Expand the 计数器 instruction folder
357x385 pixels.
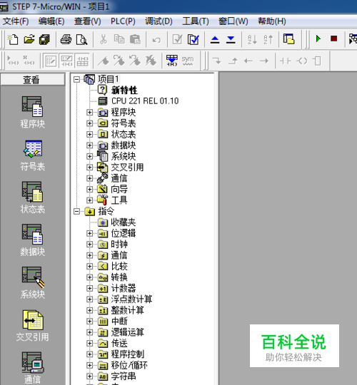coord(90,288)
